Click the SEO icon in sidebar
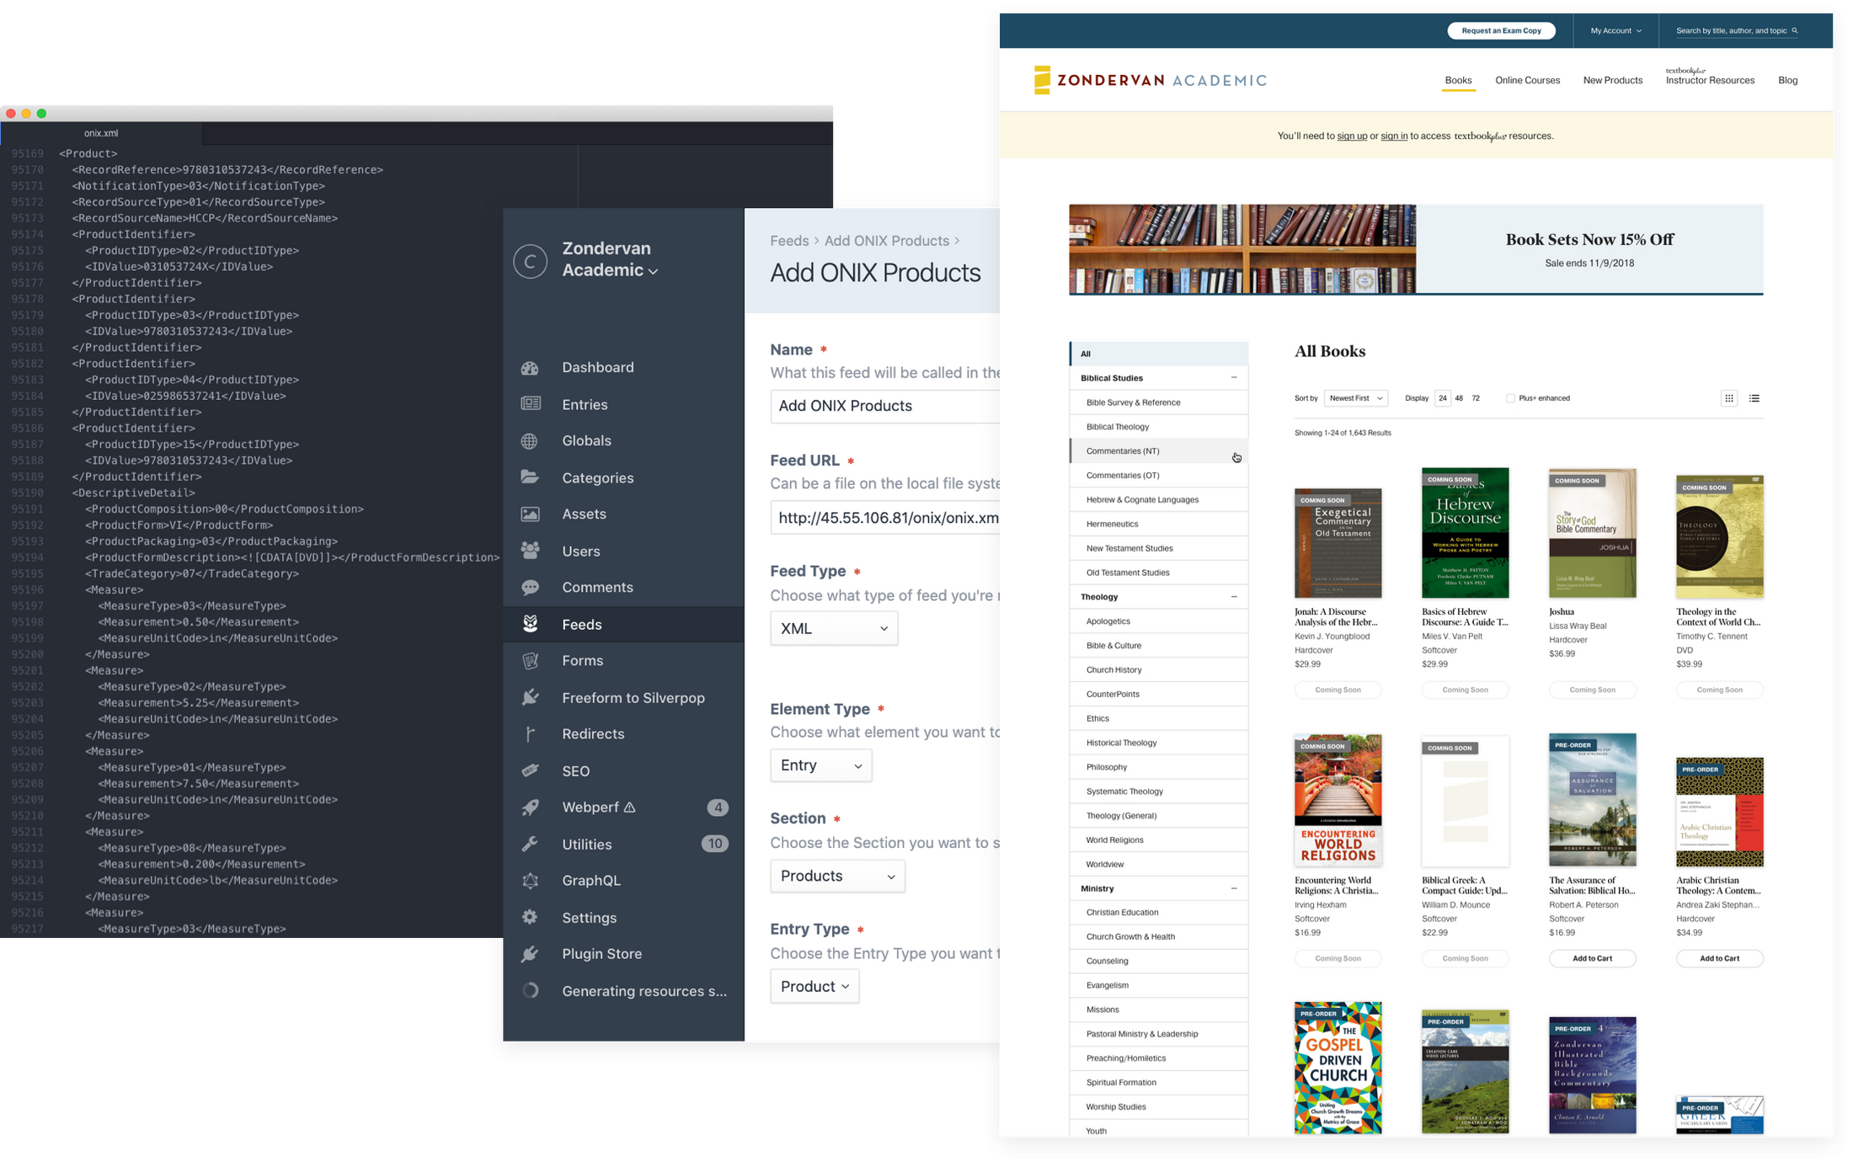The width and height of the screenshot is (1853, 1162). pos(531,769)
